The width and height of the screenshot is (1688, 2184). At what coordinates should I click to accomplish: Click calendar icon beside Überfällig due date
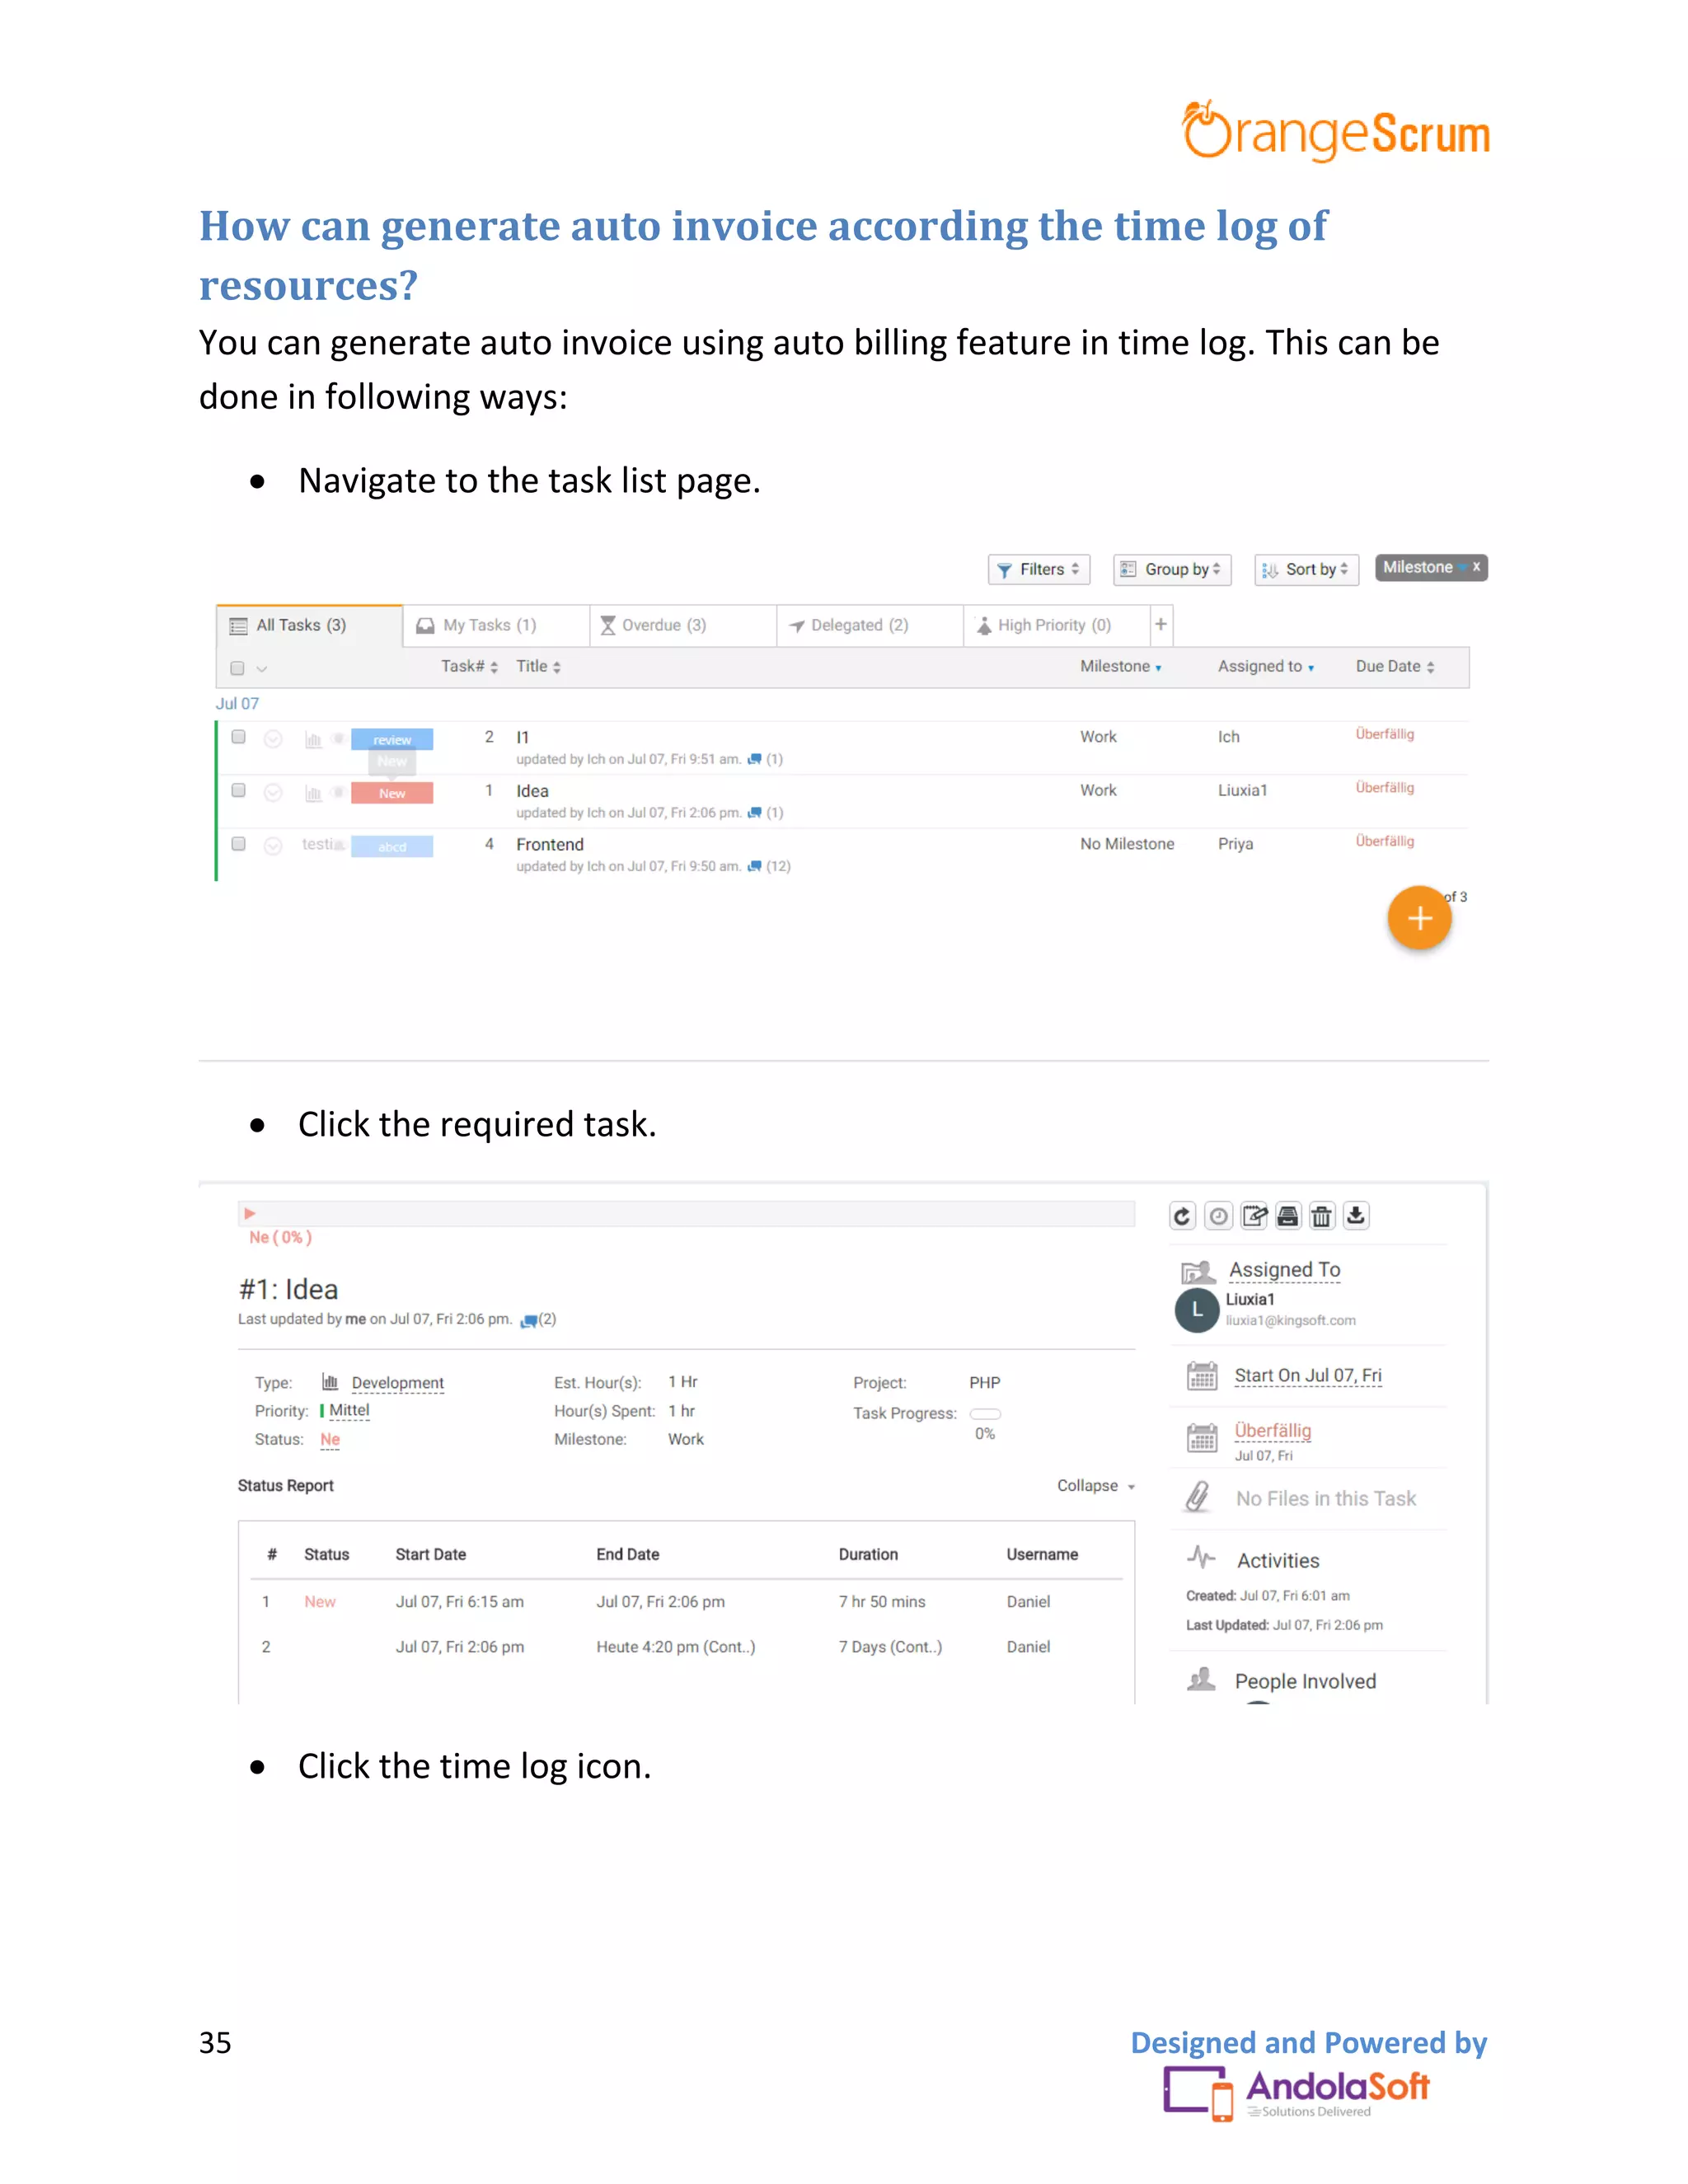(x=1202, y=1438)
